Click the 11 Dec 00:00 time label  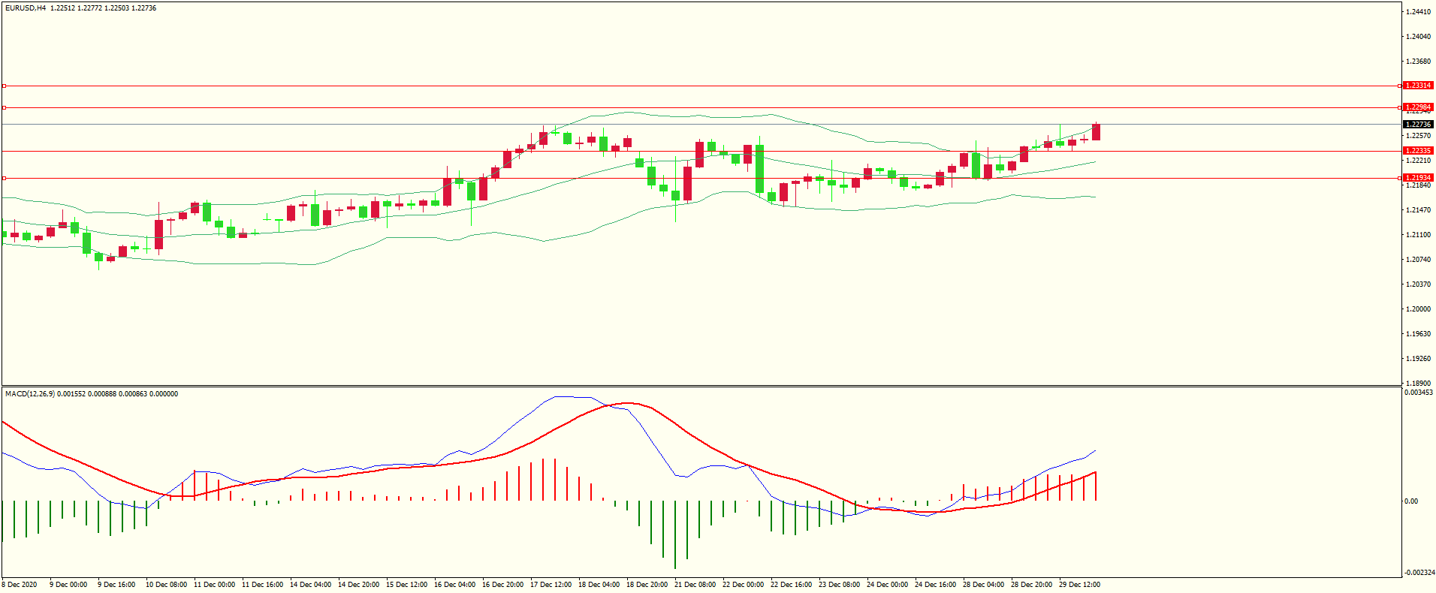tap(214, 585)
